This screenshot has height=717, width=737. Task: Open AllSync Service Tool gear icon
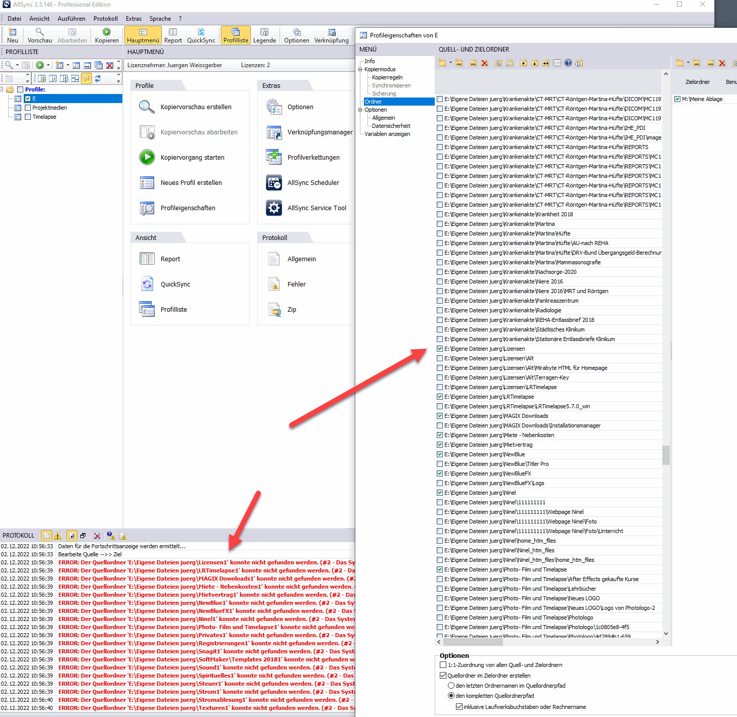[274, 208]
